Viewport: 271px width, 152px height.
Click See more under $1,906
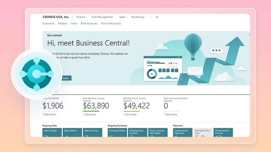49,114
